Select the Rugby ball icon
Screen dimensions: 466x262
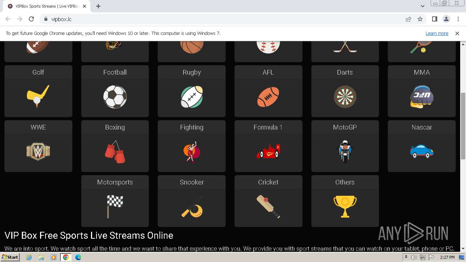click(192, 97)
